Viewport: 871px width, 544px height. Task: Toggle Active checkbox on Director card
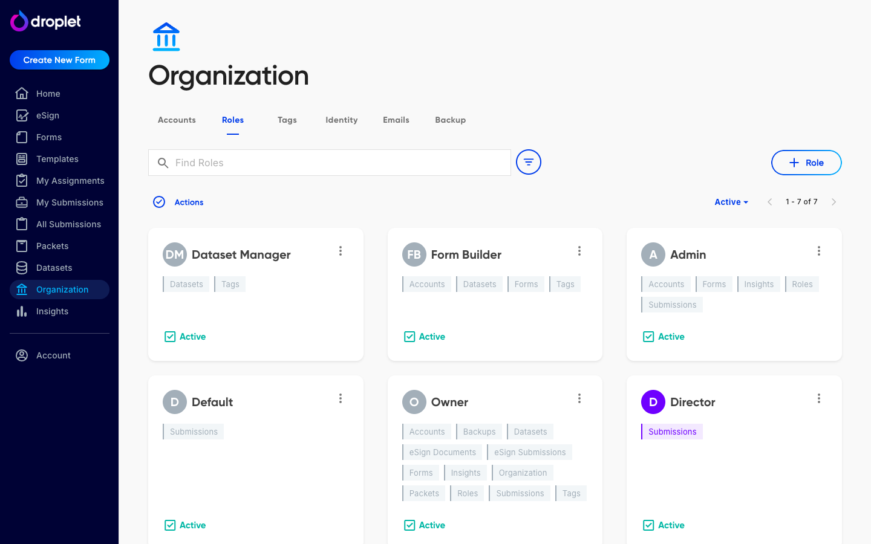coord(648,525)
